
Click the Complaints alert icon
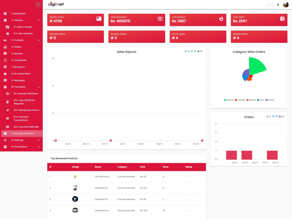(x=5, y=60)
